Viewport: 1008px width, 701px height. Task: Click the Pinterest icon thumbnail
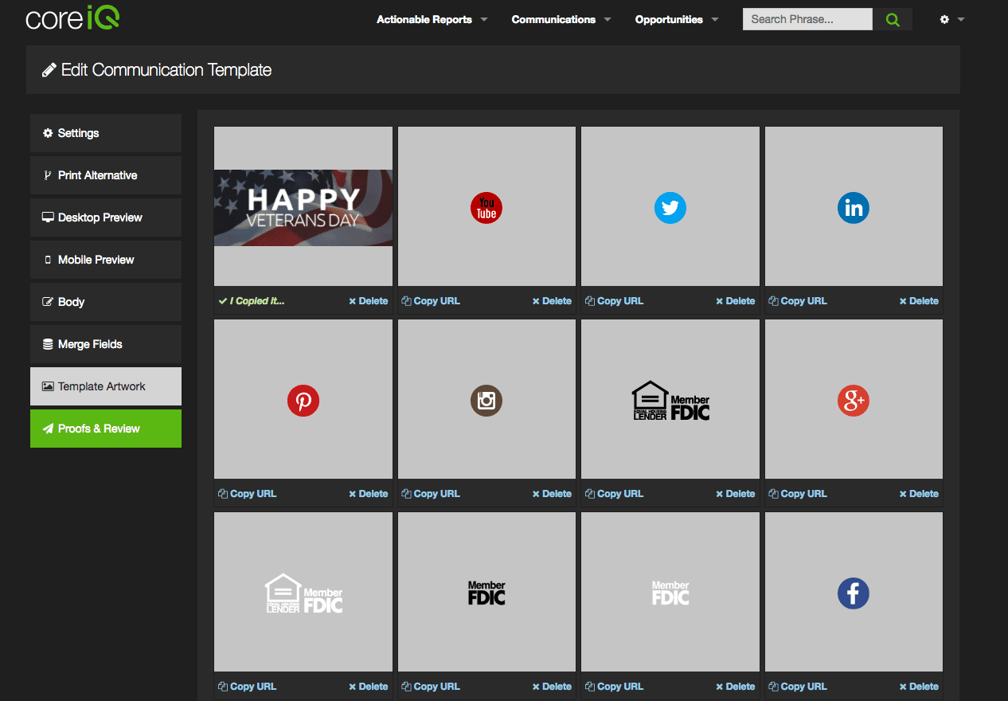tap(303, 400)
